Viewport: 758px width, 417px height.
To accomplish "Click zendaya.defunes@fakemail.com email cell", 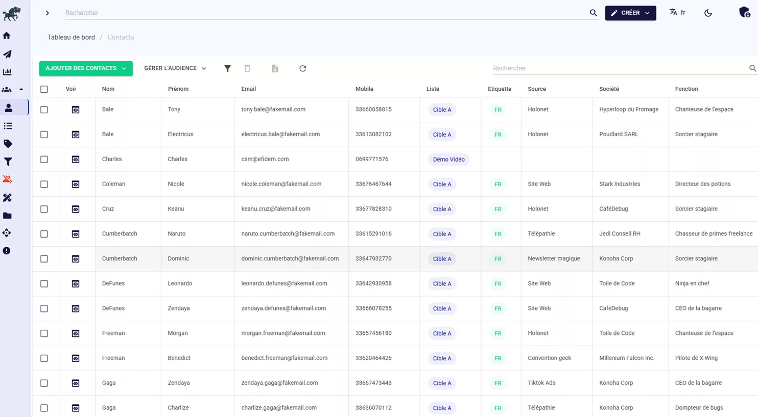I will [x=283, y=308].
